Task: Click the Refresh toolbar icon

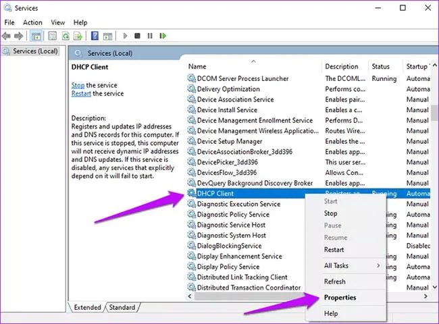Action: (66, 36)
